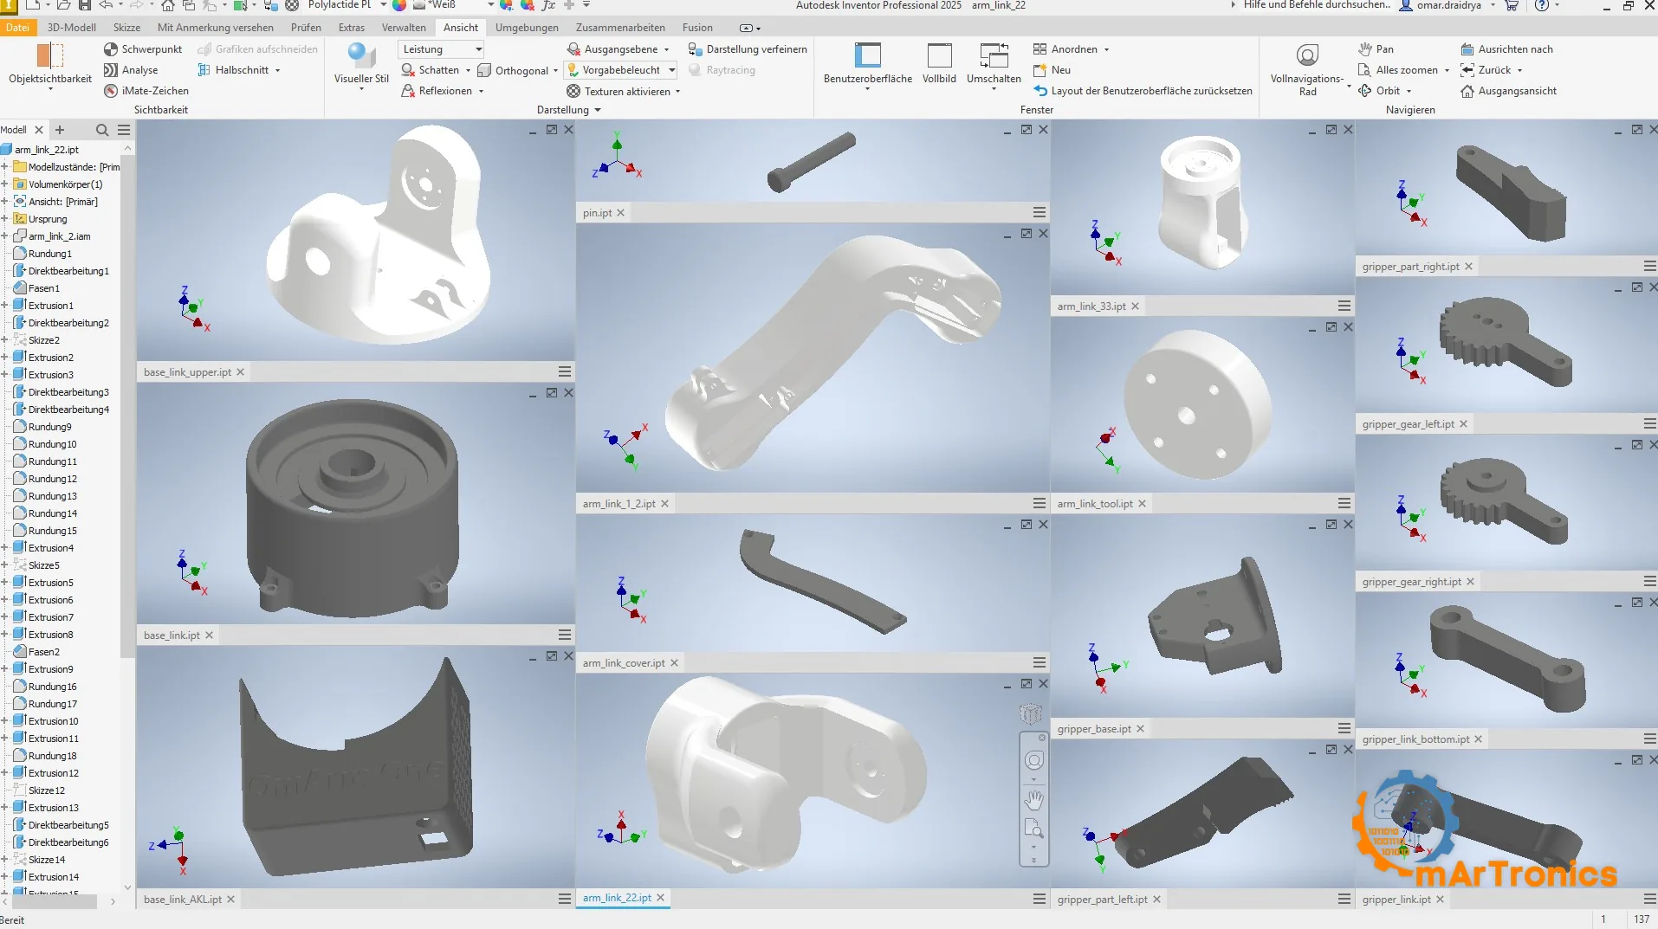This screenshot has height=929, width=1658.
Task: Activate the base_link_upper.ipt document tab
Action: click(187, 372)
